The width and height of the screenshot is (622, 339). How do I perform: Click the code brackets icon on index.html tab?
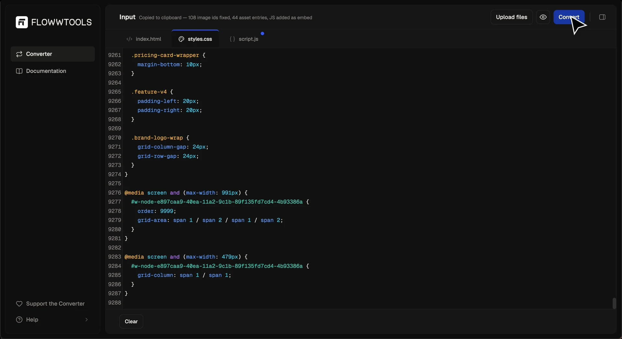coord(129,39)
